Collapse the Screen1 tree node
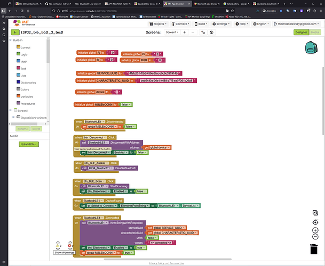Viewport: 325px width, 266px height. [11, 110]
